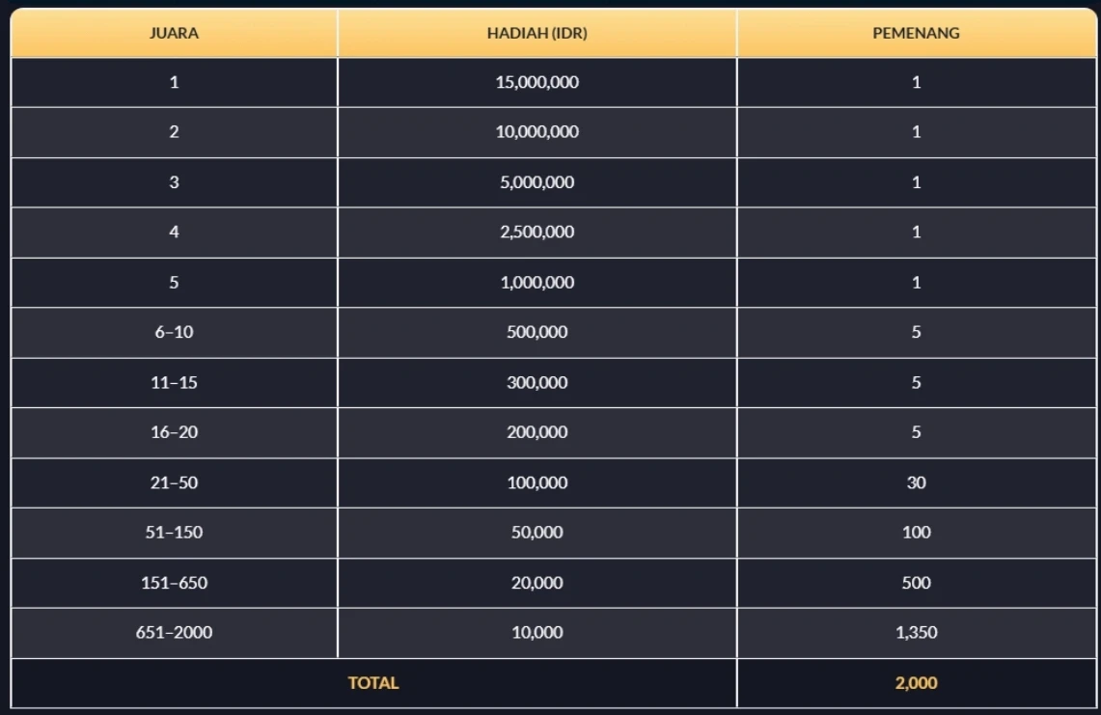The width and height of the screenshot is (1101, 715).
Task: Click the JUARA column header
Action: click(x=174, y=33)
